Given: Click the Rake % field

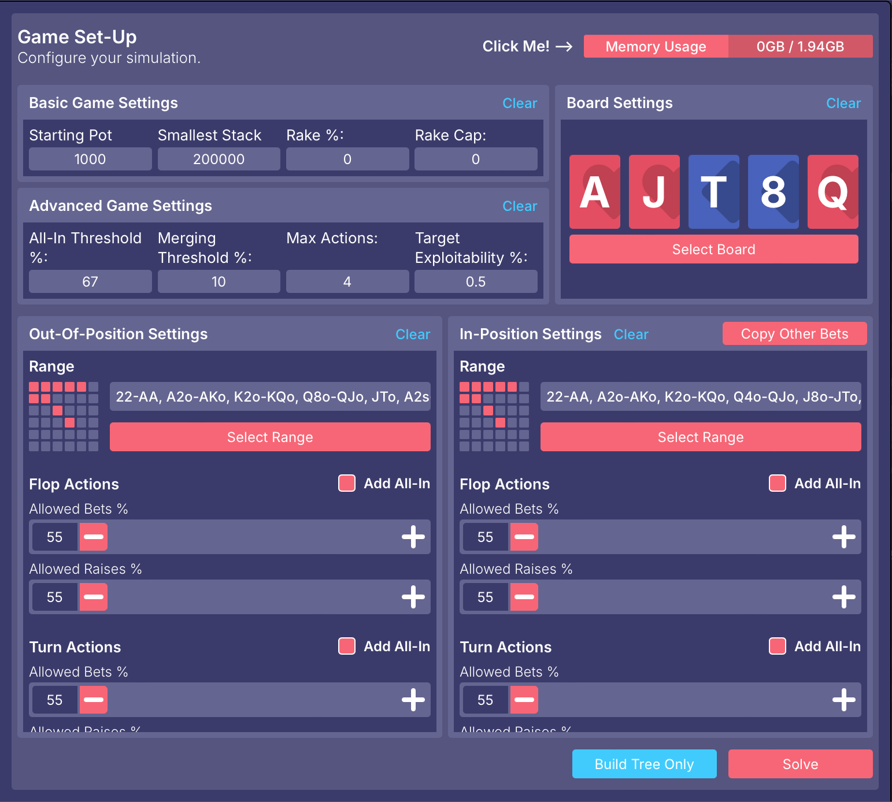Looking at the screenshot, I should pos(347,159).
